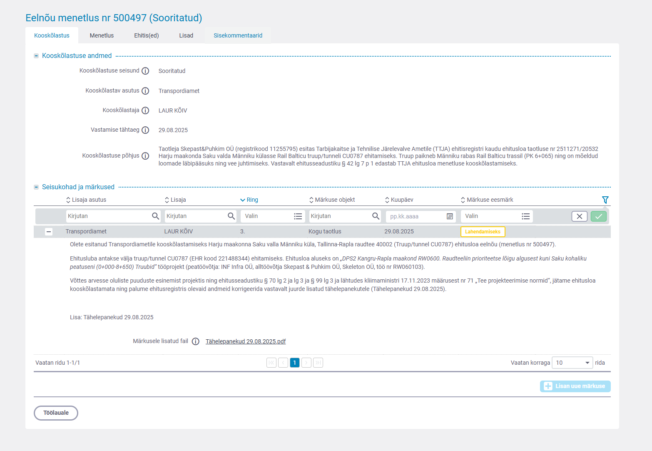Apply filters with green checkmark button
Image resolution: width=652 pixels, height=451 pixels.
[598, 216]
